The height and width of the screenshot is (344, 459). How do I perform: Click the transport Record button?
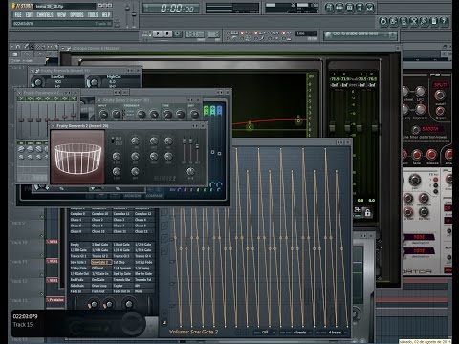178,33
